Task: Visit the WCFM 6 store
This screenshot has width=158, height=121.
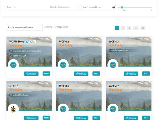Action: (x=96, y=118)
